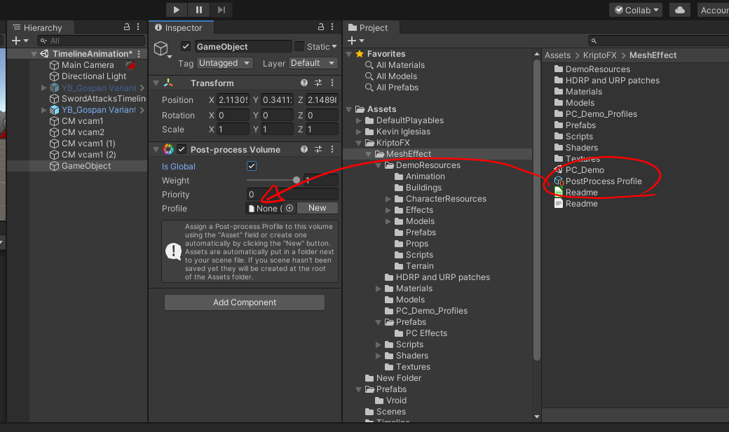Image resolution: width=729 pixels, height=432 pixels.
Task: Click the Add Component button
Action: click(245, 302)
